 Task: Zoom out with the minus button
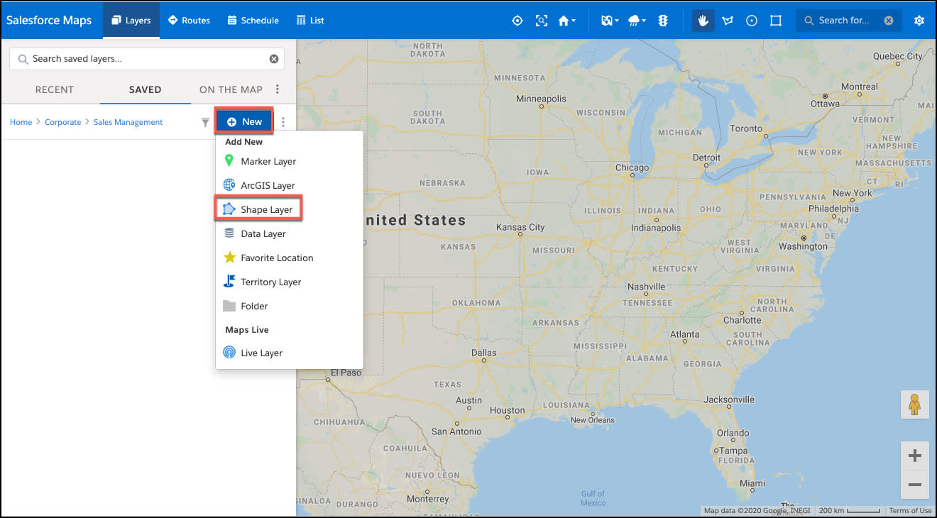pos(915,485)
